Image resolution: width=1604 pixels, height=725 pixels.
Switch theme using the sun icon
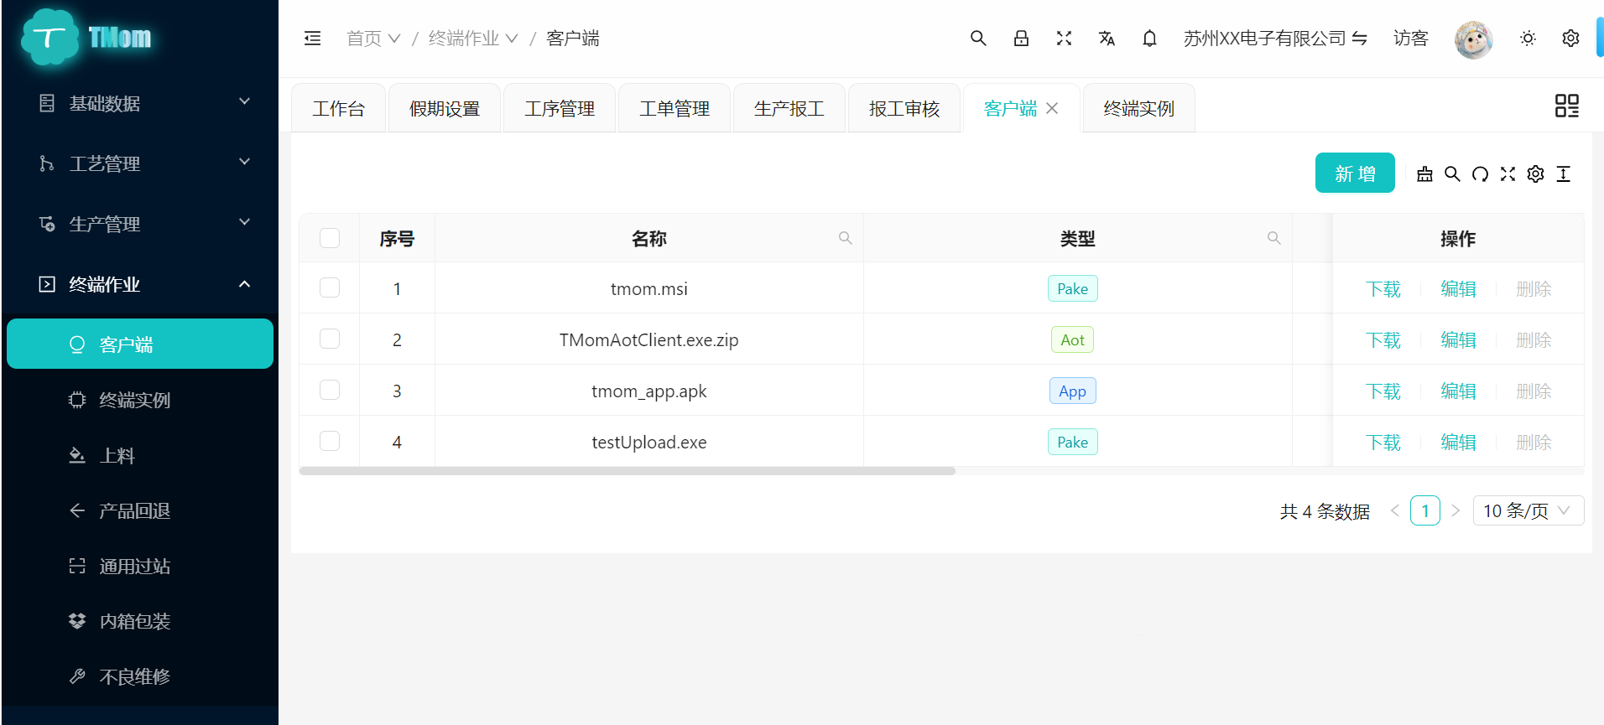[x=1528, y=39]
